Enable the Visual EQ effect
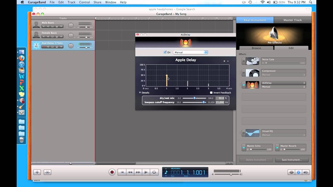333x187 pixels. (244, 133)
